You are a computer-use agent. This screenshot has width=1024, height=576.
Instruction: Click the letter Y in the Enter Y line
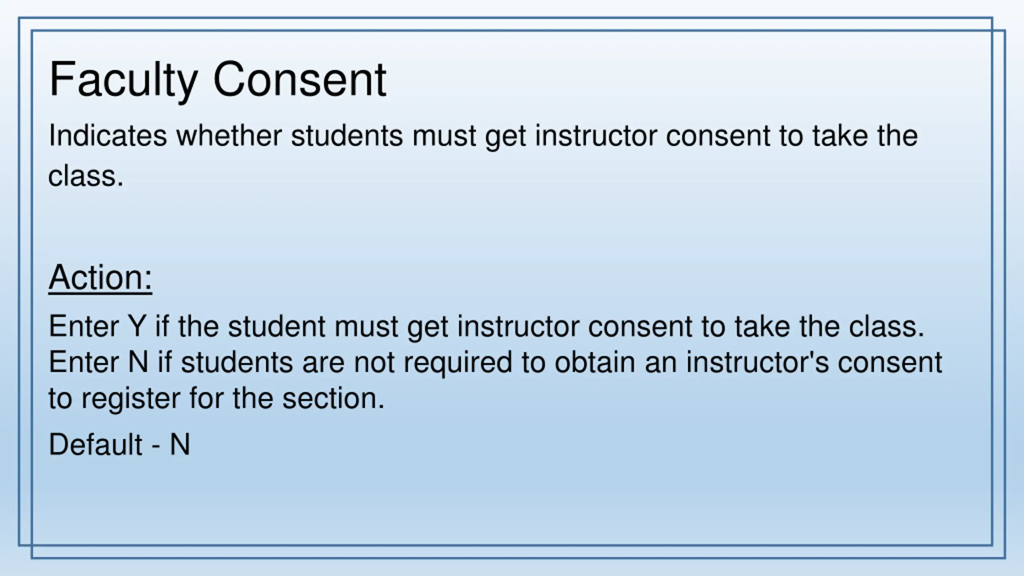pyautogui.click(x=137, y=326)
